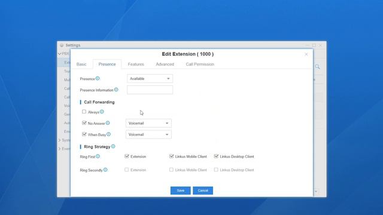
Task: Click the info icon next to Always
Action: point(102,112)
